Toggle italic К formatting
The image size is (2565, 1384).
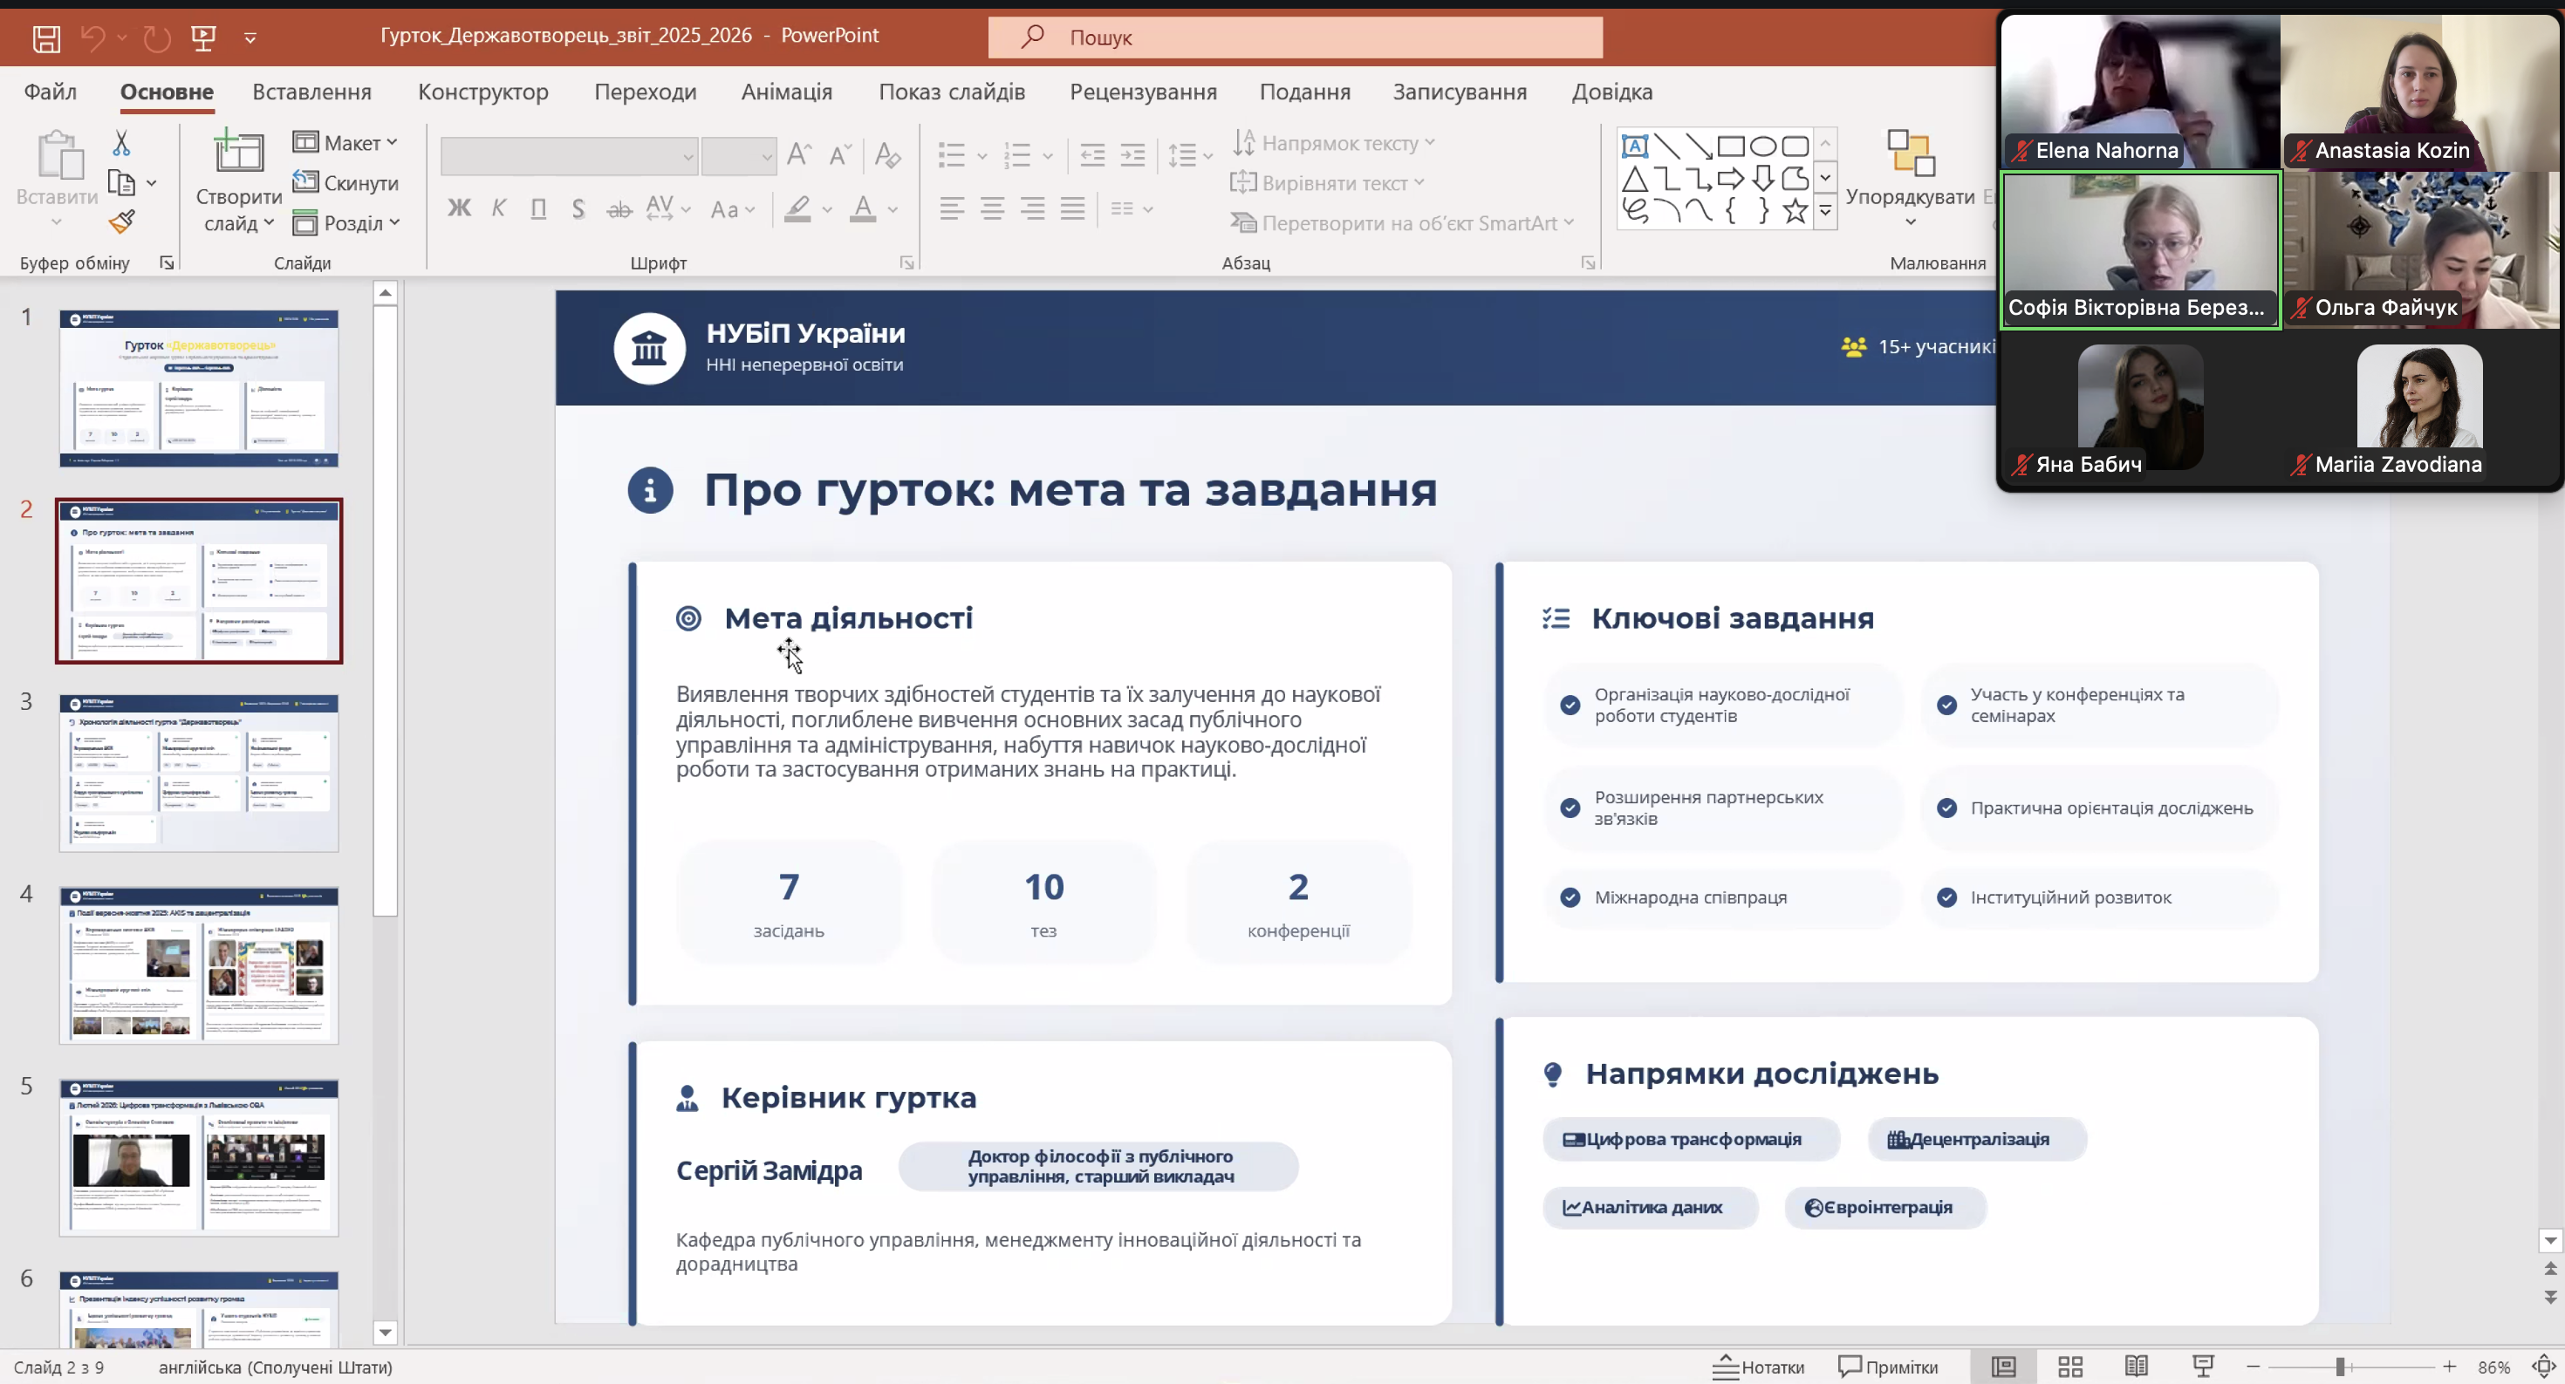(499, 208)
